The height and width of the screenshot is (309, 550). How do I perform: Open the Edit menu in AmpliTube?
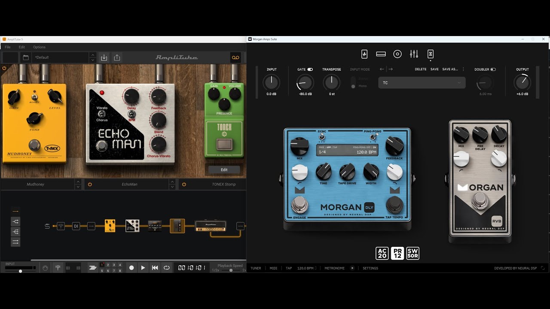click(x=21, y=47)
